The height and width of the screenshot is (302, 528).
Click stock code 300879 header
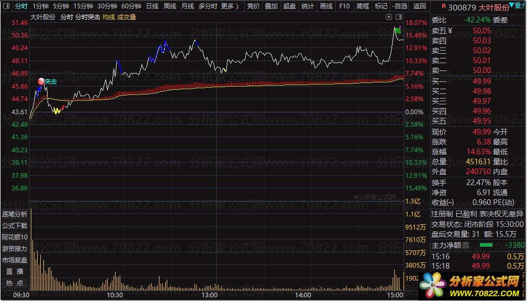click(x=462, y=8)
